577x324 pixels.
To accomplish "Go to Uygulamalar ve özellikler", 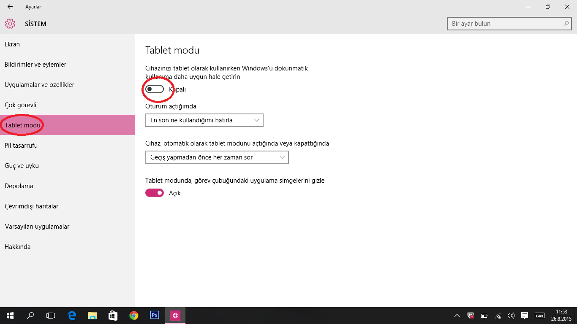I will pos(68,85).
